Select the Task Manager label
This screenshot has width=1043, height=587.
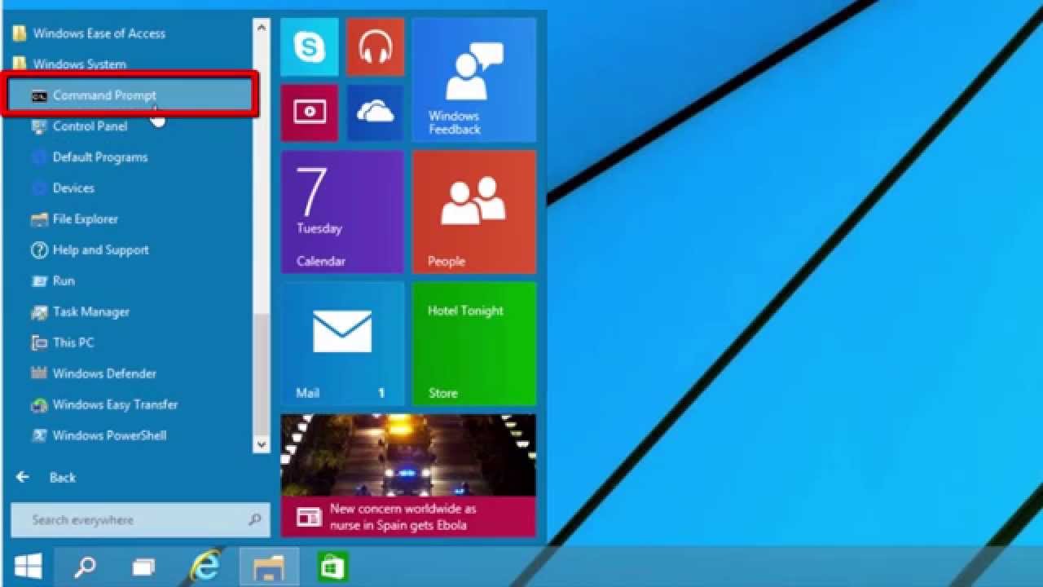91,312
